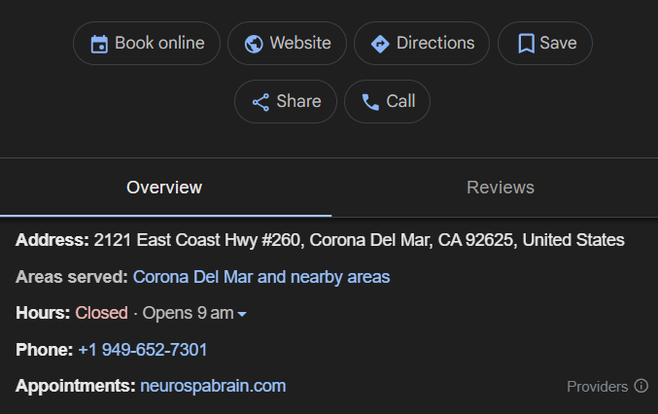This screenshot has width=658, height=414.
Task: Switch to the Reviews tab
Action: point(501,188)
